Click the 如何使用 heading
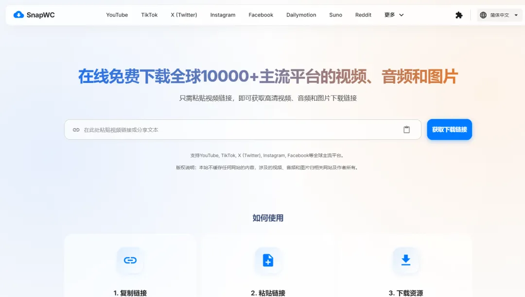 [x=268, y=218]
